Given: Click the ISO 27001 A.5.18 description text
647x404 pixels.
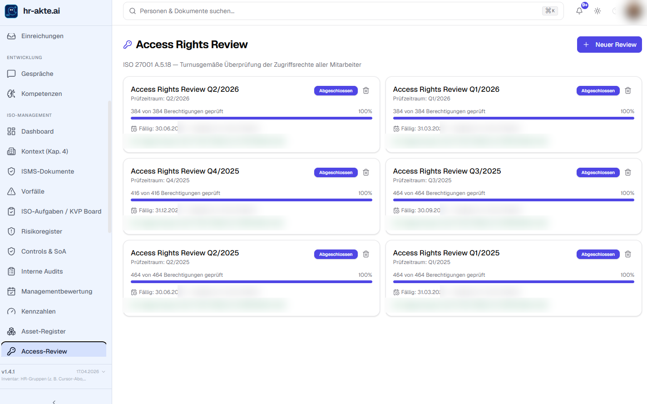Looking at the screenshot, I should click(x=242, y=65).
